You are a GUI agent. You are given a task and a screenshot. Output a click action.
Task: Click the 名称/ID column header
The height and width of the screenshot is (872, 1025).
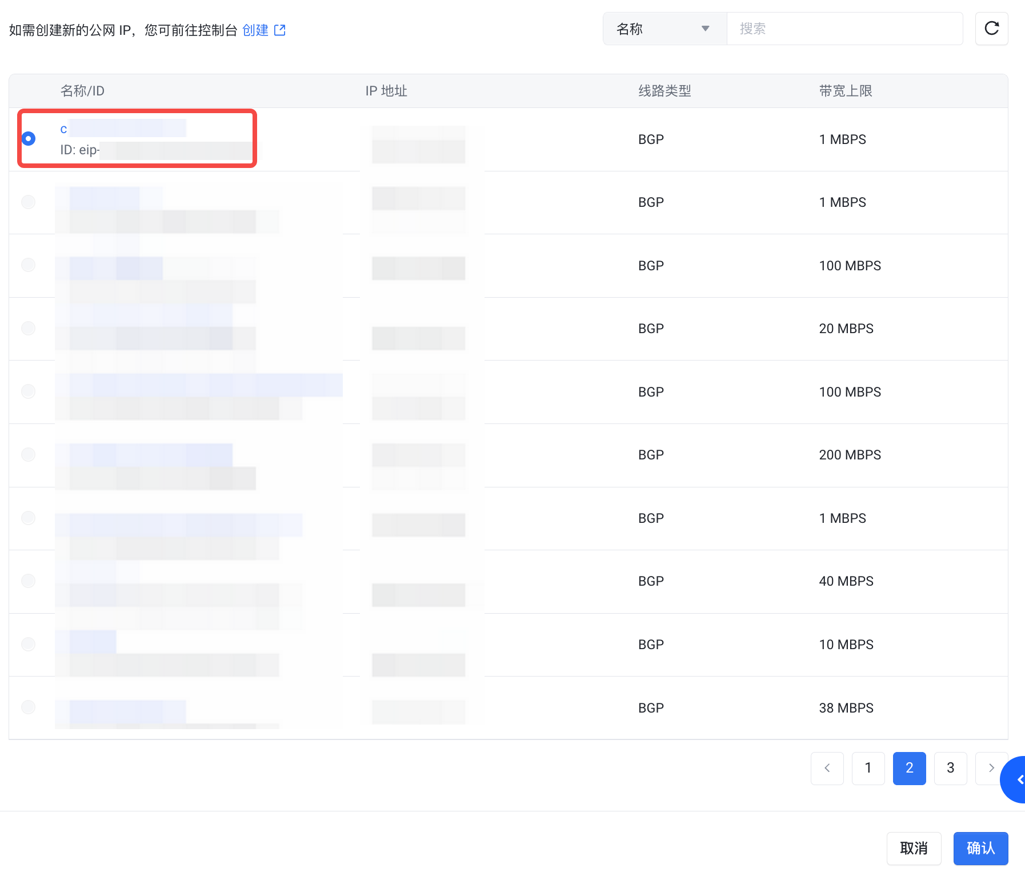(82, 91)
